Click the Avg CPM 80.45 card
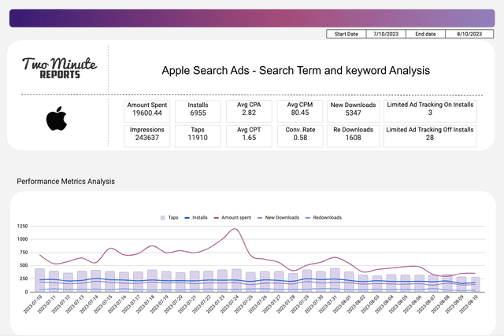The image size is (504, 336). pyautogui.click(x=300, y=111)
